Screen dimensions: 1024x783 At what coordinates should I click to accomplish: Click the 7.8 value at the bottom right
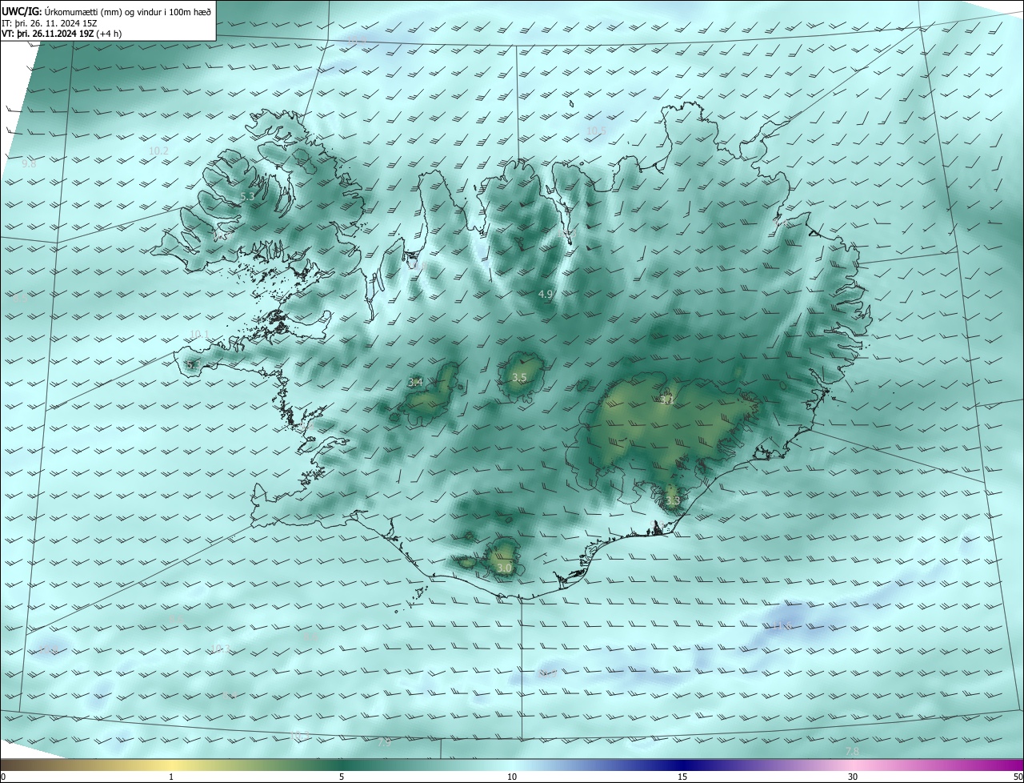tap(852, 751)
